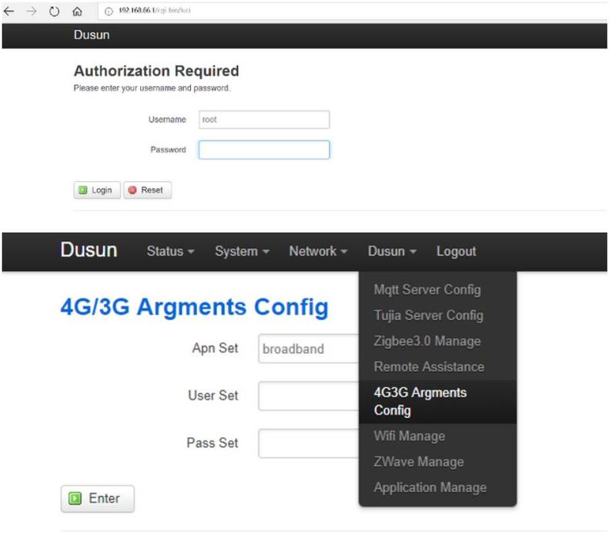Focus the User Set input field
Viewport: 616px width, 542px height.
coord(309,396)
